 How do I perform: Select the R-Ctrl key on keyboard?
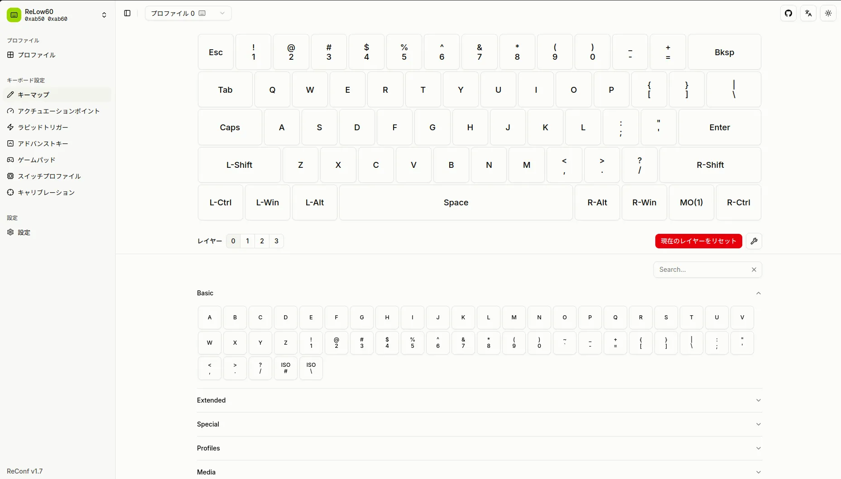(739, 202)
